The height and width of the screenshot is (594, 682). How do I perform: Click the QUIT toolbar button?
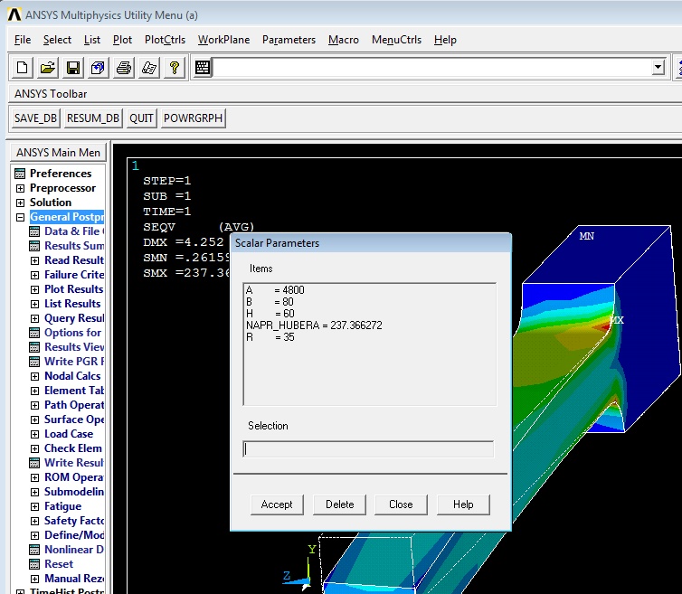pos(141,118)
